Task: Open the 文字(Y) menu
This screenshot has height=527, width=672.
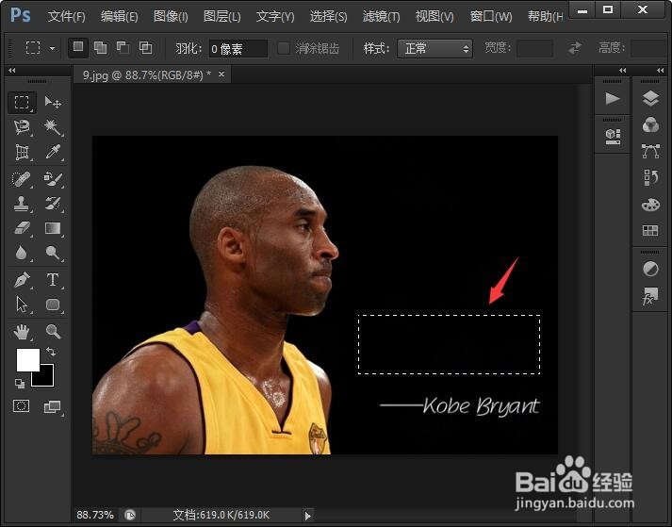Action: tap(275, 17)
